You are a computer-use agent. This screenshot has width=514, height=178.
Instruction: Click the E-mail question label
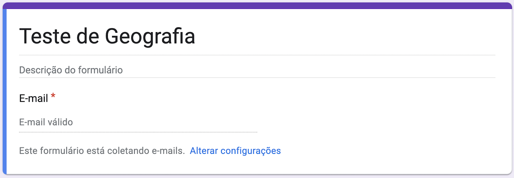point(33,98)
